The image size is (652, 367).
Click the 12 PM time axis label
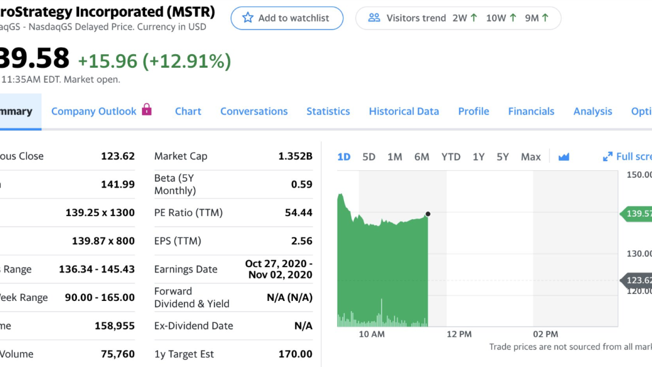coord(459,334)
